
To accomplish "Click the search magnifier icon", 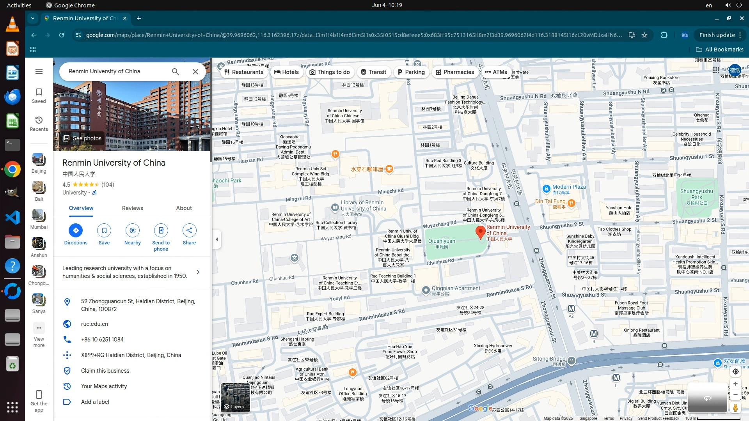I will 176,72.
